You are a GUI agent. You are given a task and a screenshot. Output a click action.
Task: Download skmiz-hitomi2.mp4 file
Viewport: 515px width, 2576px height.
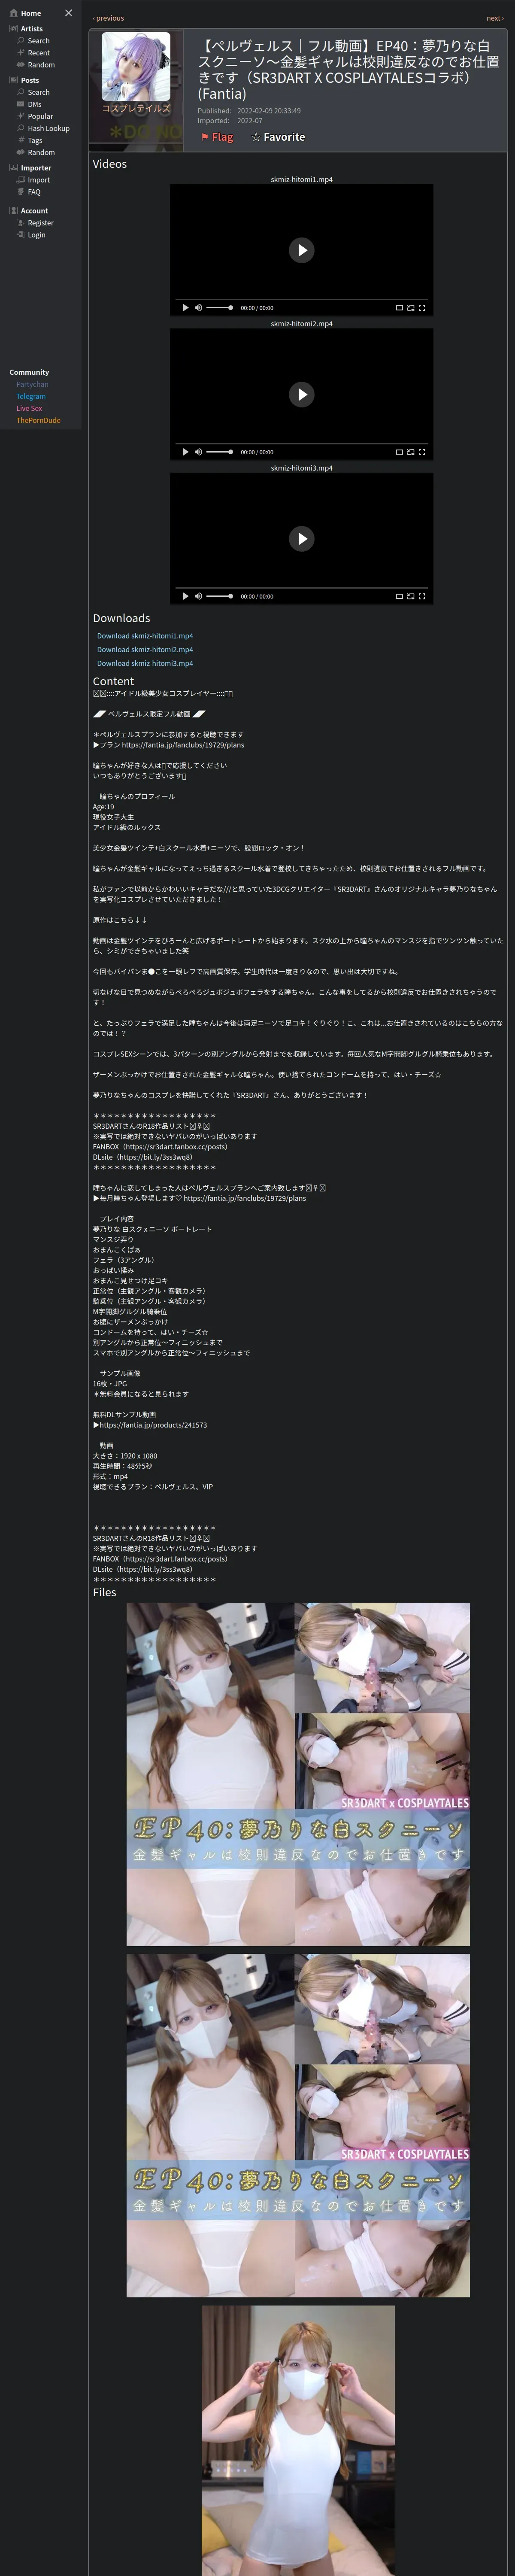pos(145,650)
